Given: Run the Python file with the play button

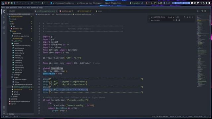Looking at the screenshot, I should point(198,11).
